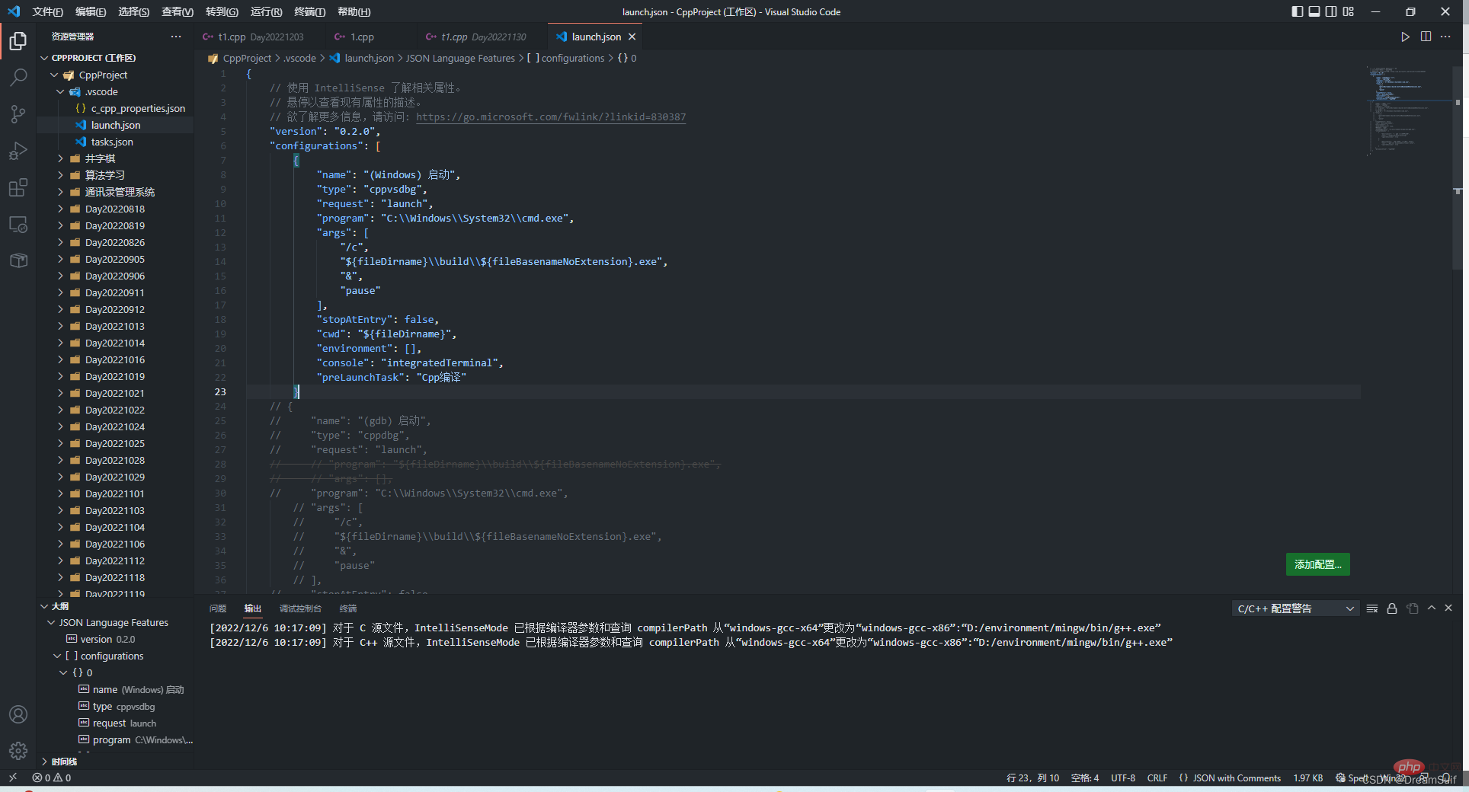
Task: Split the editor to the right
Action: (1426, 37)
